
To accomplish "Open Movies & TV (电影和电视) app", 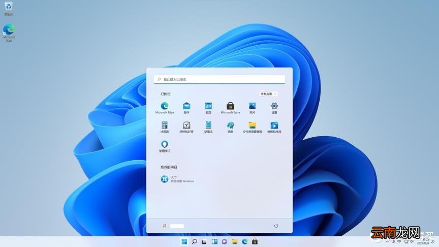I will [274, 127].
